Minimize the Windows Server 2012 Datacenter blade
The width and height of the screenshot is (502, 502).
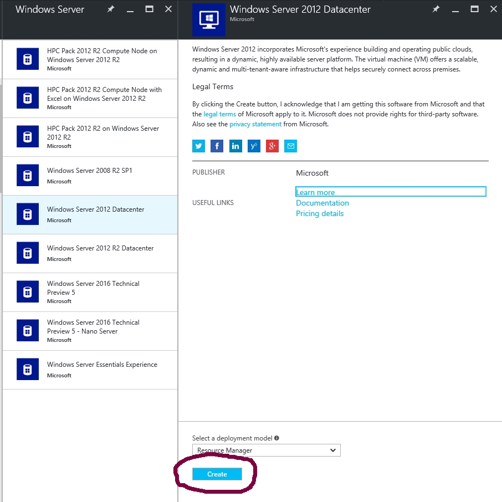(455, 11)
